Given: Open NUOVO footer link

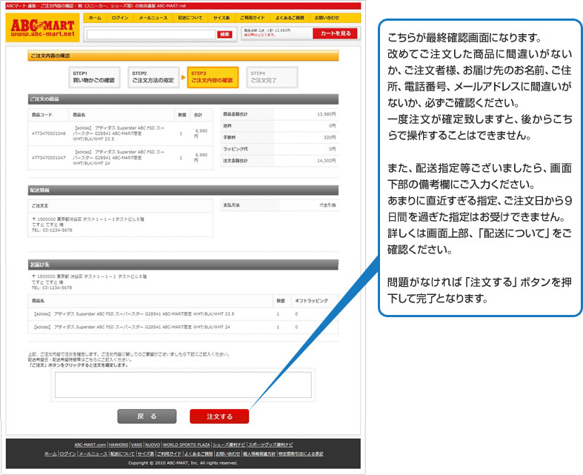Looking at the screenshot, I should click(153, 445).
